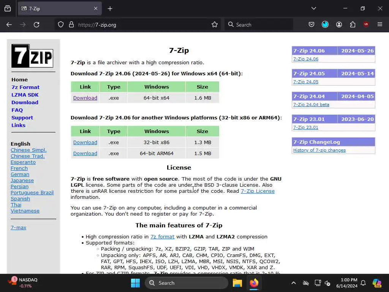Select Thai language link
The height and width of the screenshot is (292, 389).
click(16, 205)
